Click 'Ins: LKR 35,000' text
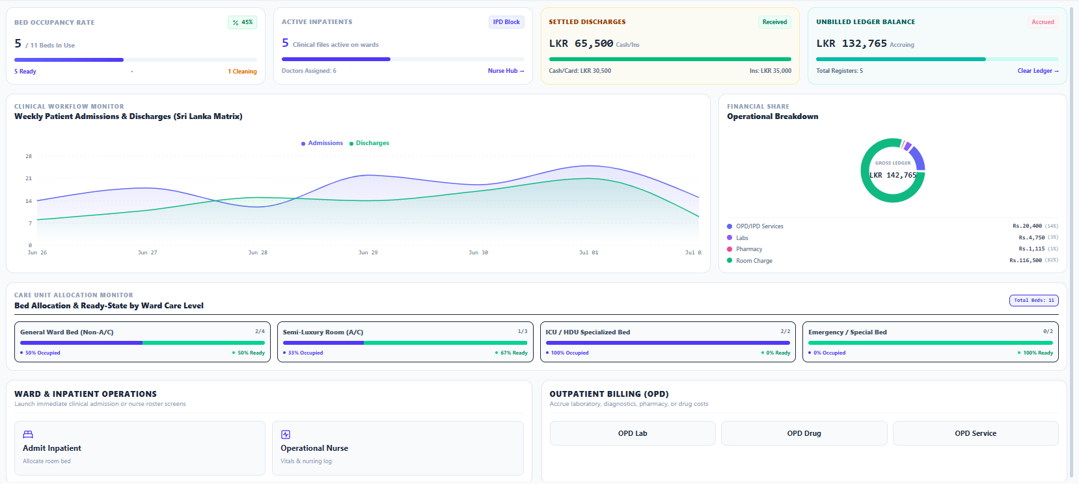1079x484 pixels. pos(771,71)
